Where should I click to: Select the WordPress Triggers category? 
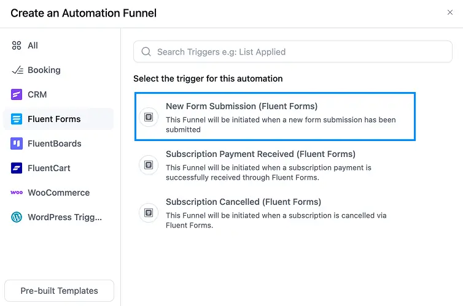coord(58,217)
